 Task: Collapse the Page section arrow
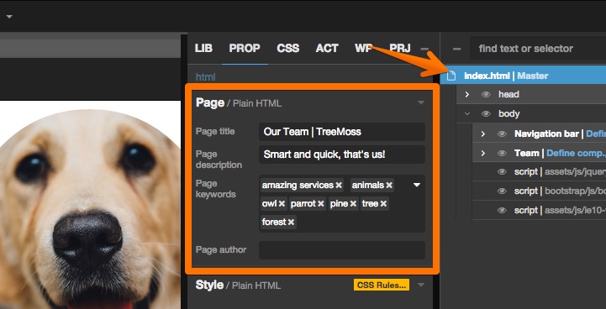click(421, 102)
